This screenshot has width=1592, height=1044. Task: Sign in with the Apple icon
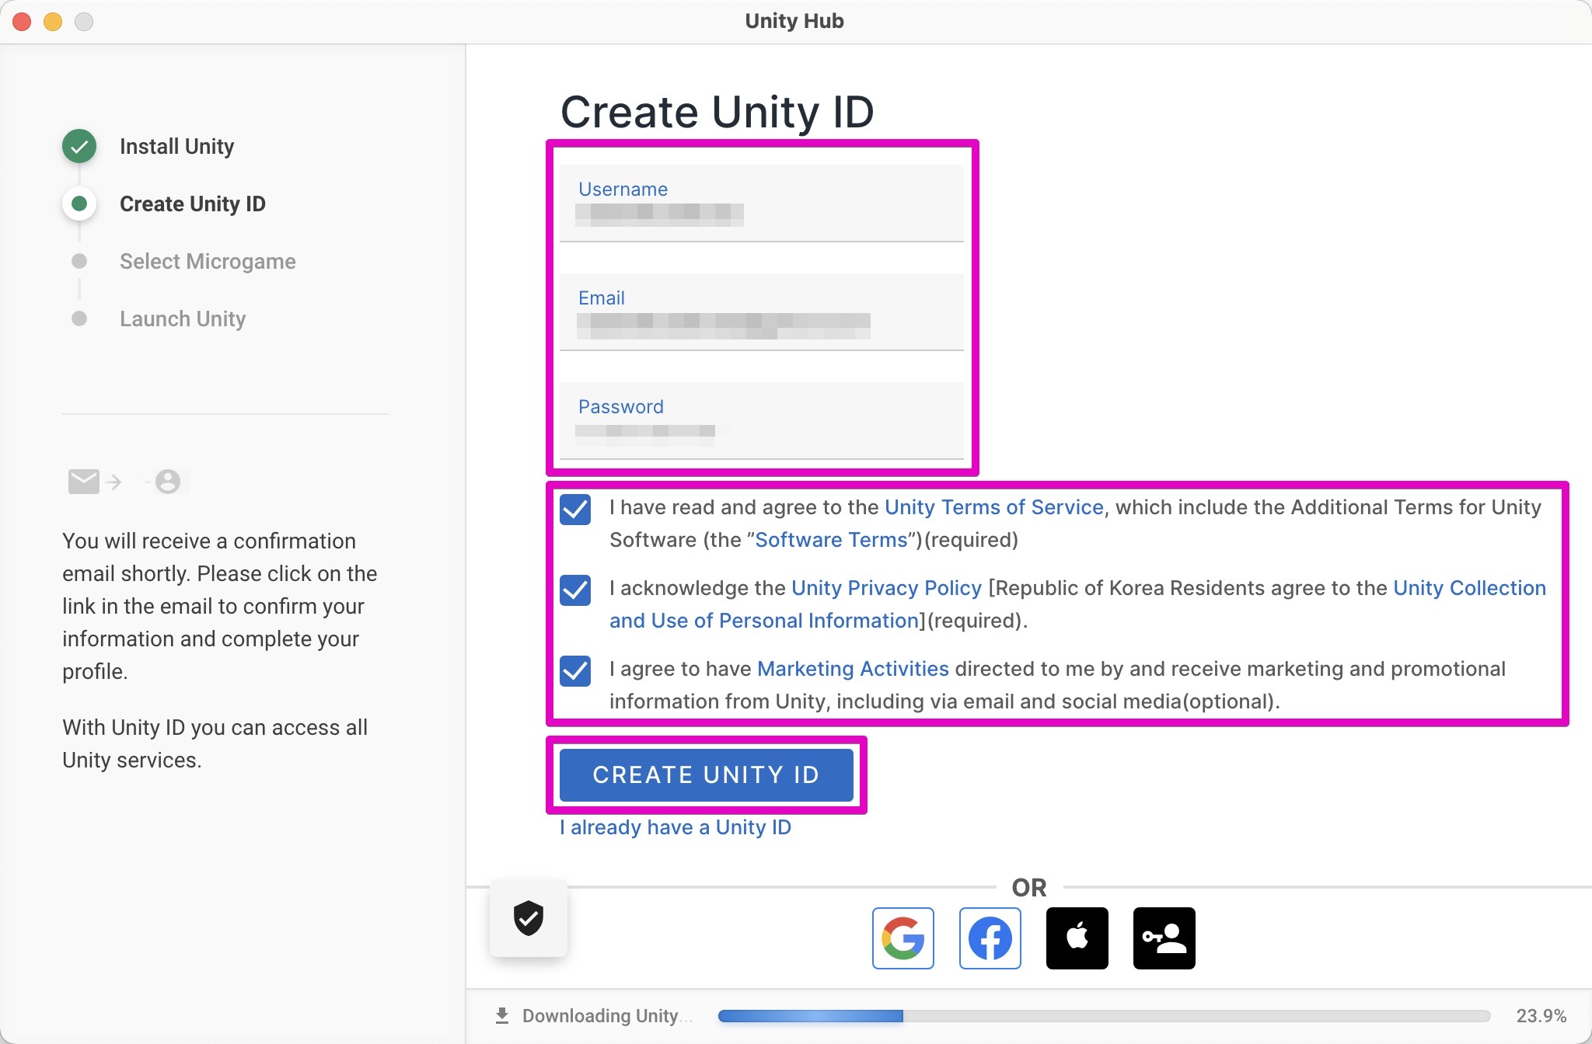point(1077,938)
